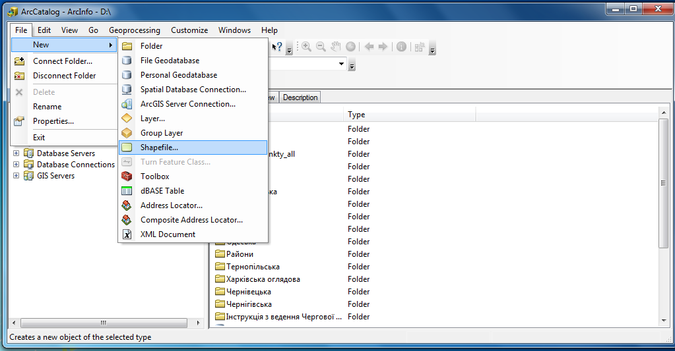Expand the Database Connections node
The height and width of the screenshot is (351, 675).
[16, 164]
